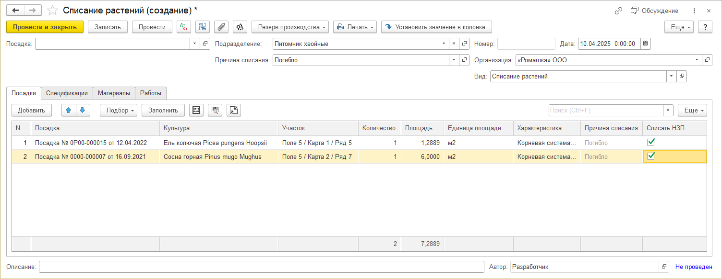
Task: Open calendar picker for Дата field
Action: (646, 44)
